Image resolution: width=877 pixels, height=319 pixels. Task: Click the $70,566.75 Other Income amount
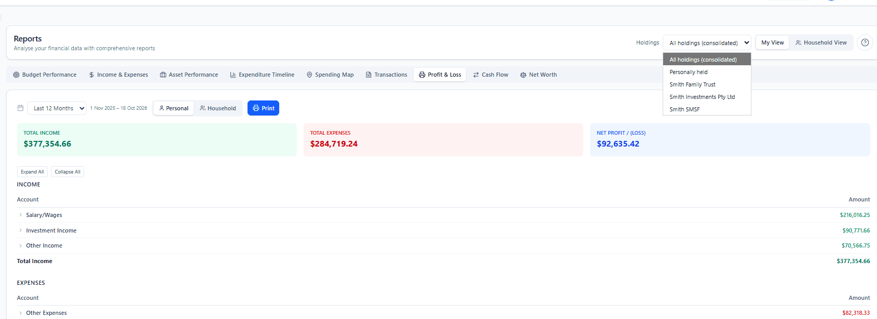tap(856, 245)
